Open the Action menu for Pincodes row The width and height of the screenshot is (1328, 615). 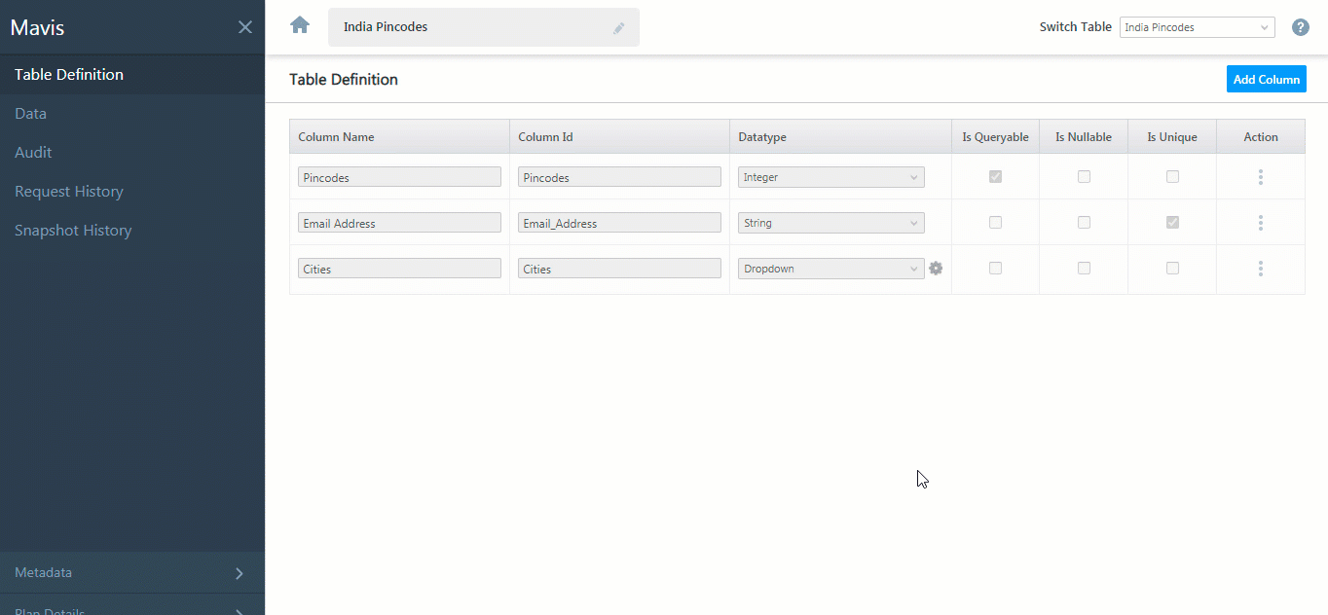coord(1260,176)
